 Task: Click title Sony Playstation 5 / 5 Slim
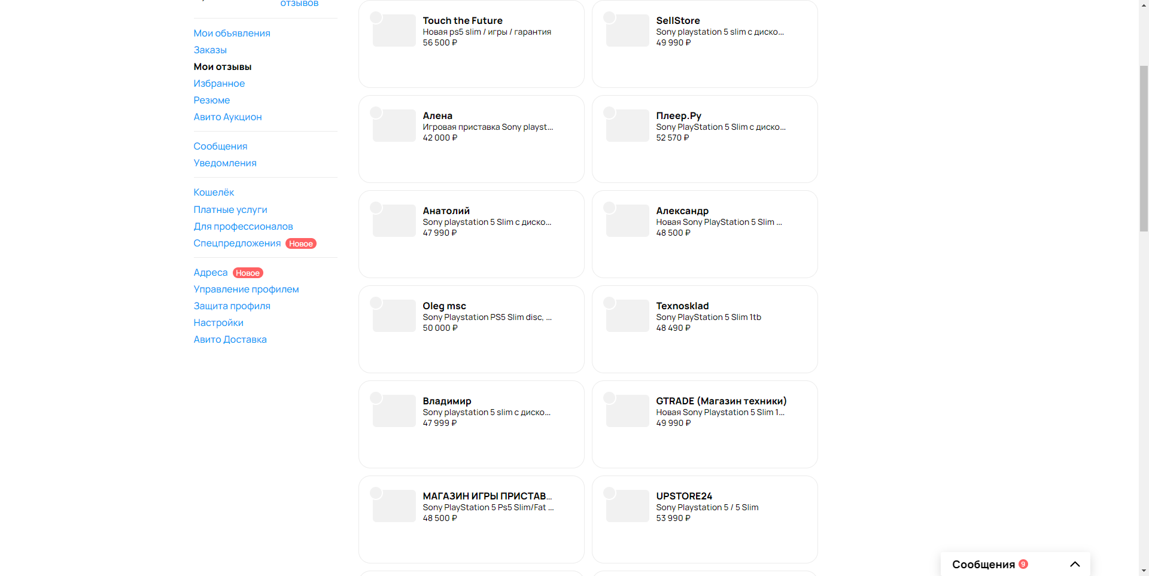click(x=707, y=507)
